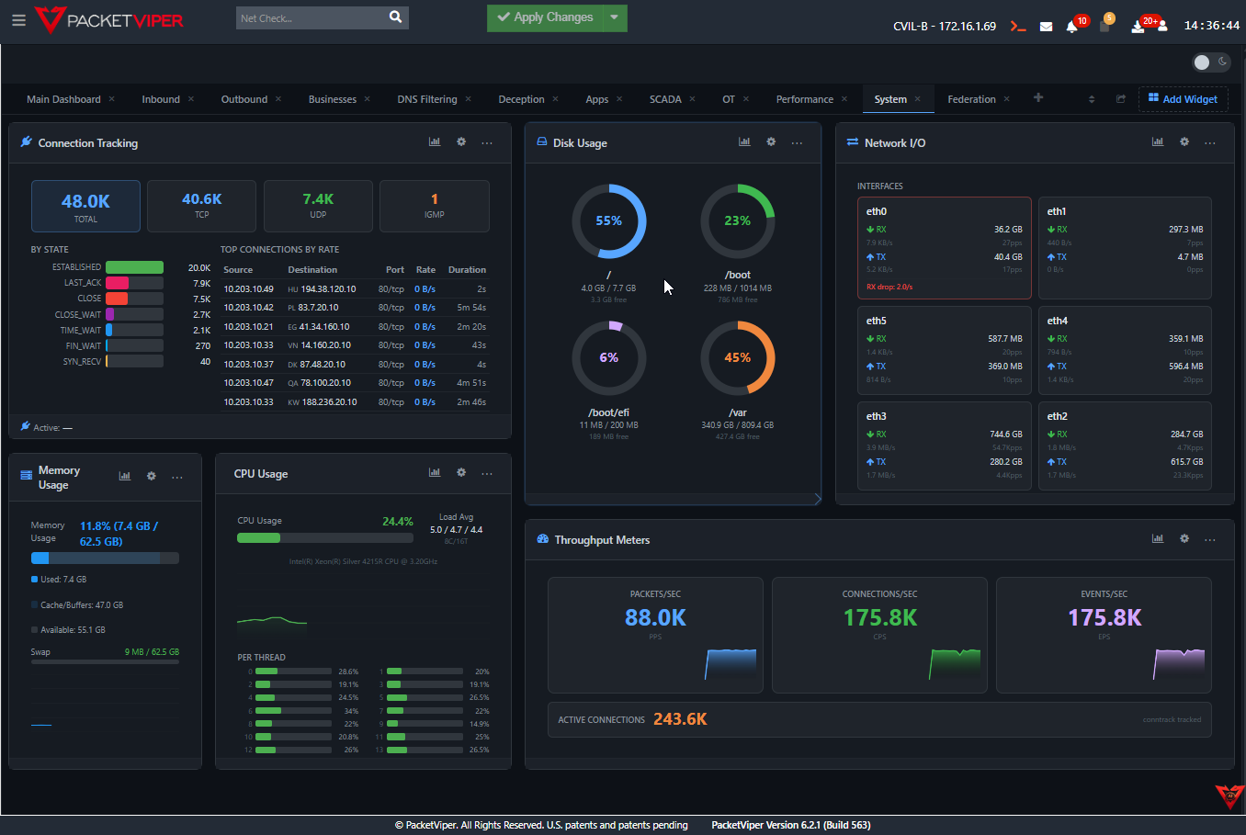This screenshot has height=835, width=1246.
Task: Open the clipboard icon with badge 5
Action: click(x=1103, y=26)
